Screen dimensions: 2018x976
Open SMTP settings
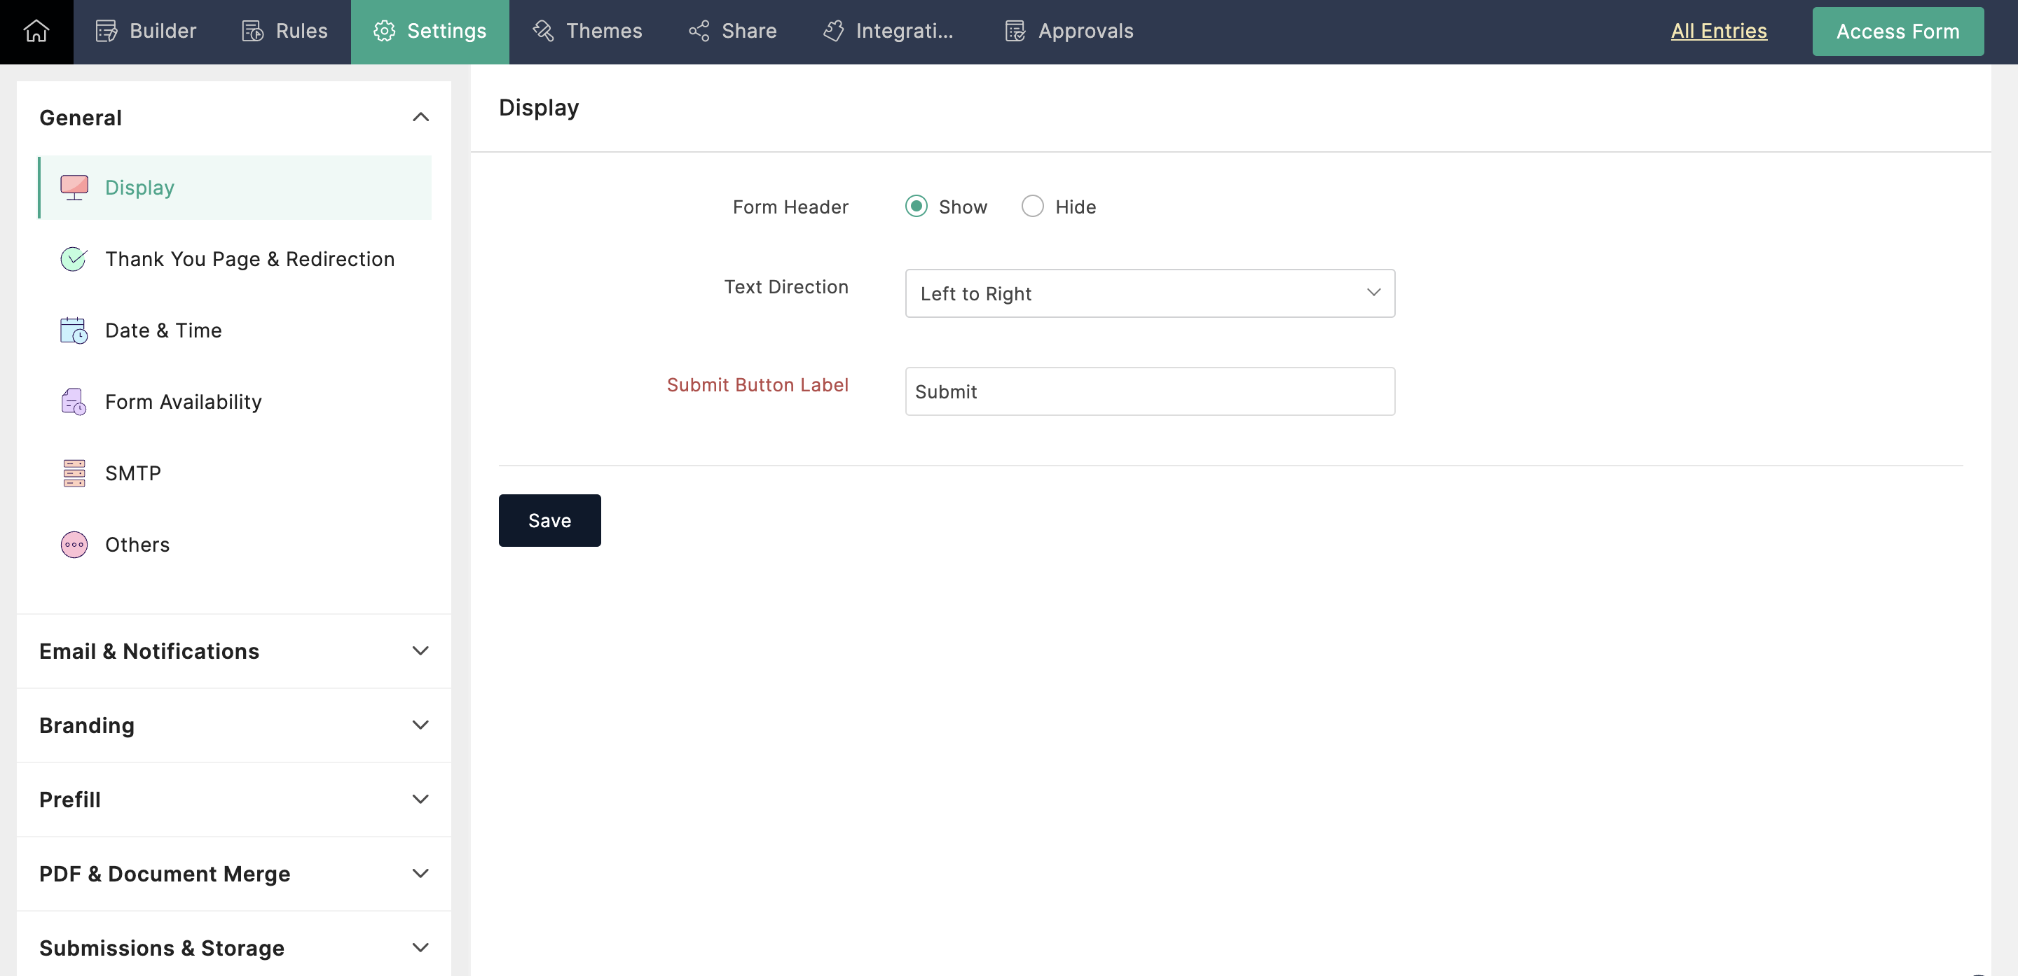235,473
